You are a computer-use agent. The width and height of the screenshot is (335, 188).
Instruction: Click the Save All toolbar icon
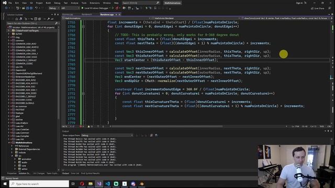pyautogui.click(x=31, y=8)
